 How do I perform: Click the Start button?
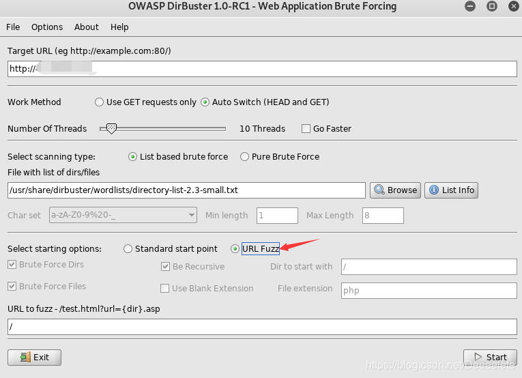(x=490, y=358)
